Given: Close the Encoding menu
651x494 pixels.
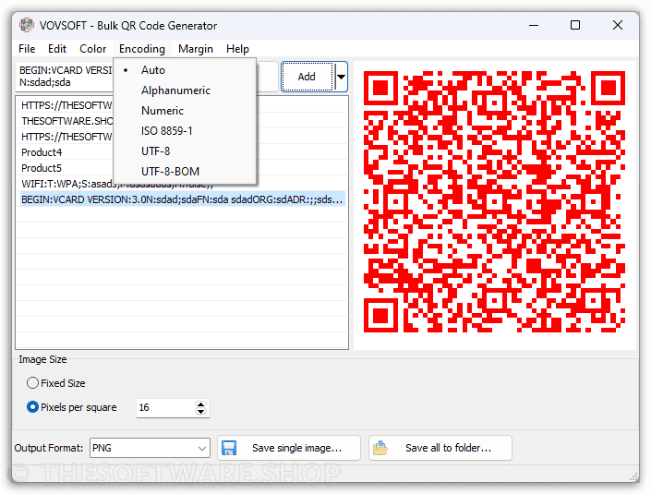Looking at the screenshot, I should [142, 49].
